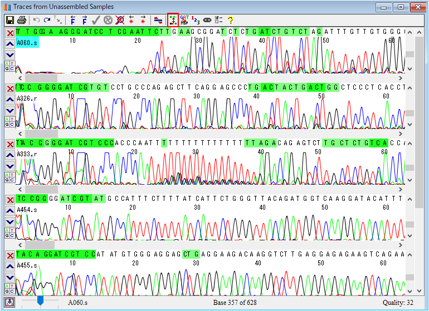The image size is (429, 311).
Task: Click the circled X cancel icon
Action: (x=108, y=20)
